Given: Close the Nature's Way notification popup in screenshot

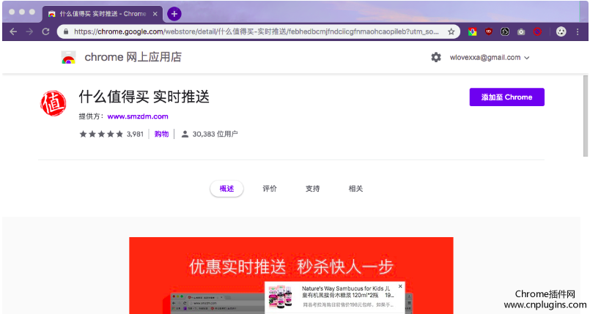Looking at the screenshot, I should (x=400, y=286).
